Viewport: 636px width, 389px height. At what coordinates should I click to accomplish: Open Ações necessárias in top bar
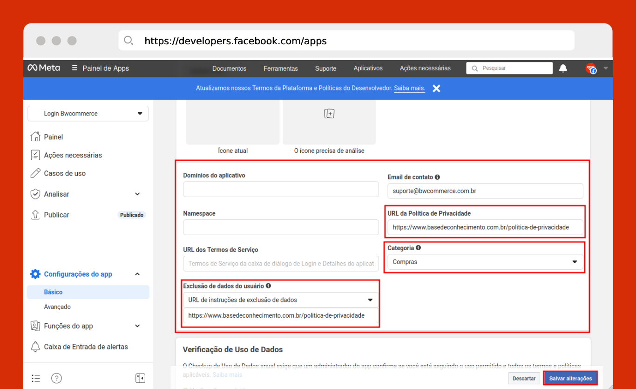[x=425, y=68]
